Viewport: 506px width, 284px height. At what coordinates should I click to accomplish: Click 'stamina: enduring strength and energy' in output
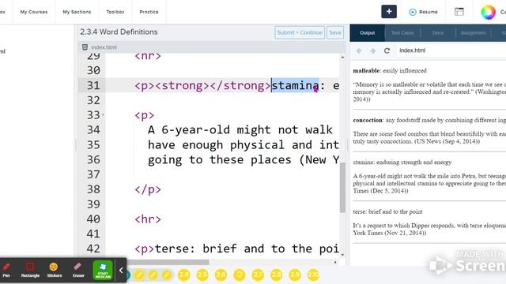click(402, 163)
